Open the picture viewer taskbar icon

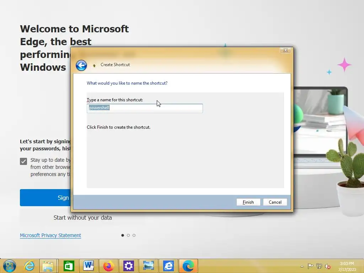click(148, 266)
